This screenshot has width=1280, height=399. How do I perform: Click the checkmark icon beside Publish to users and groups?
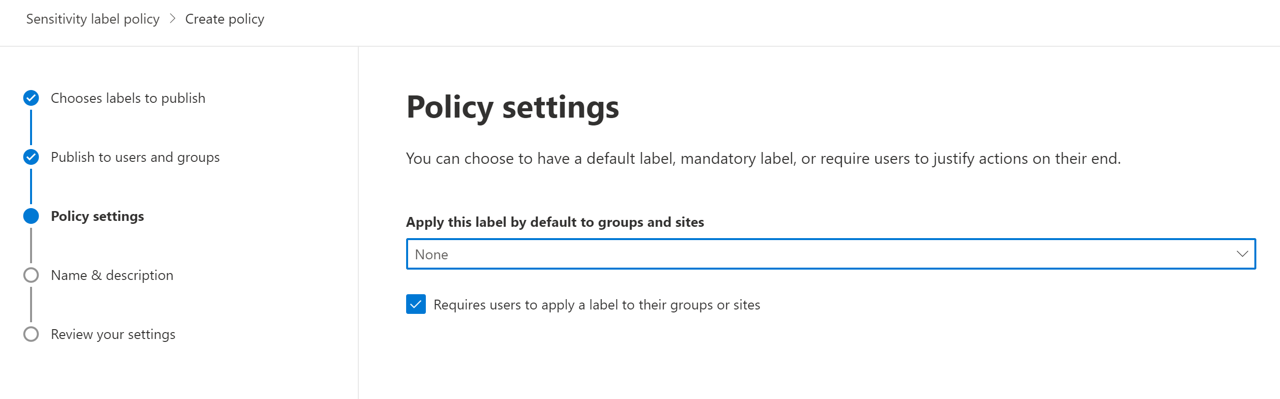click(31, 157)
